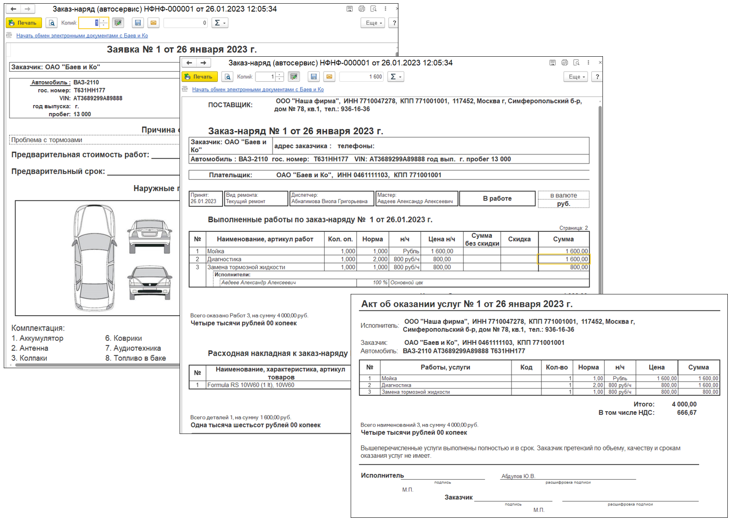Increase the Копий count in the front Заказ-наряд window
This screenshot has width=731, height=521.
280,75
